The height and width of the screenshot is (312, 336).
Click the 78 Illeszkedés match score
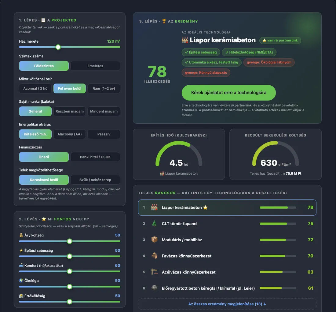tap(157, 74)
